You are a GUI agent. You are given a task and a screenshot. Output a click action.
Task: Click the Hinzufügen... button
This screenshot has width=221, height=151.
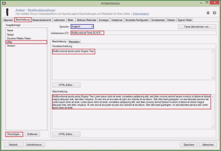tap(14, 134)
